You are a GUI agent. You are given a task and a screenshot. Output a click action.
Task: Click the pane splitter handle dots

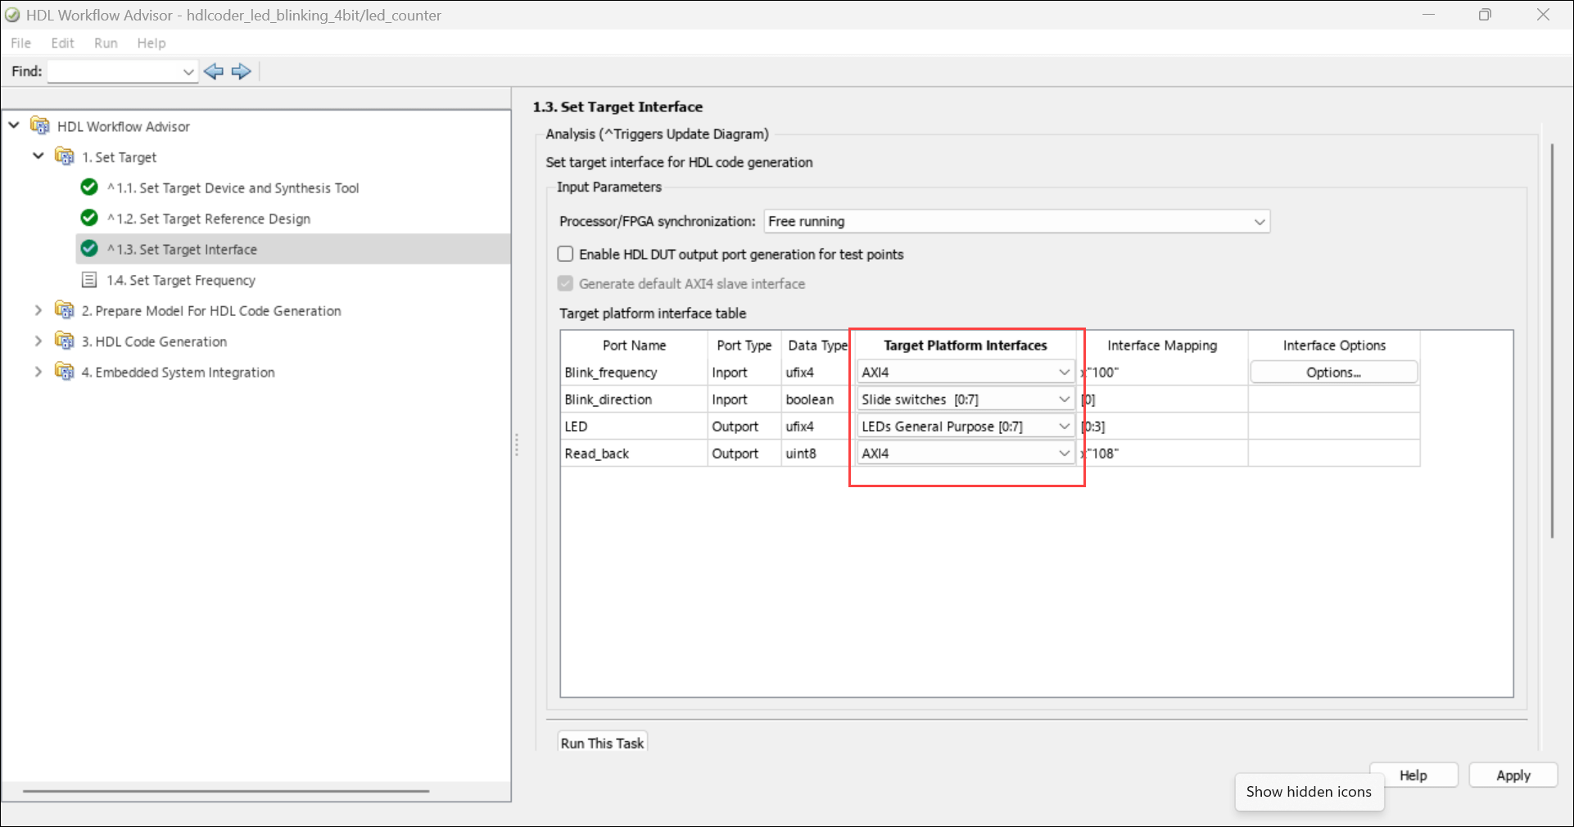tap(516, 445)
